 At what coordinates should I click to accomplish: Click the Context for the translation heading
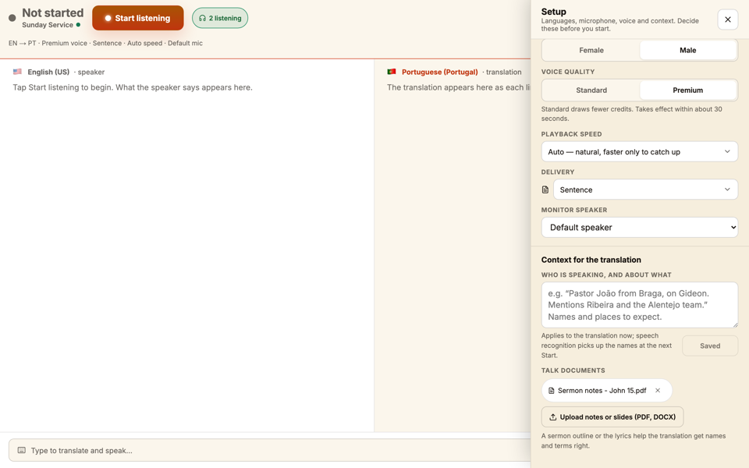[591, 260]
